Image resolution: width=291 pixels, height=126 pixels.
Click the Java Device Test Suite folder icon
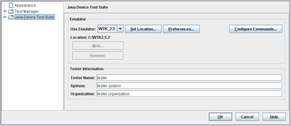coord(11,17)
